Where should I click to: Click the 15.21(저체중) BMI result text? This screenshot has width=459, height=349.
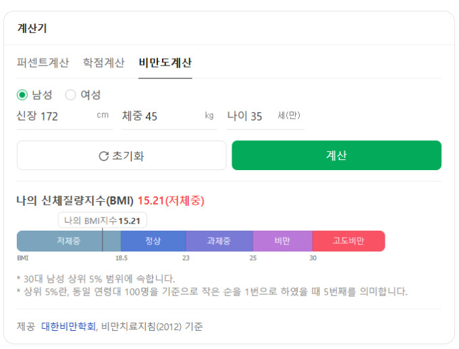click(x=171, y=200)
